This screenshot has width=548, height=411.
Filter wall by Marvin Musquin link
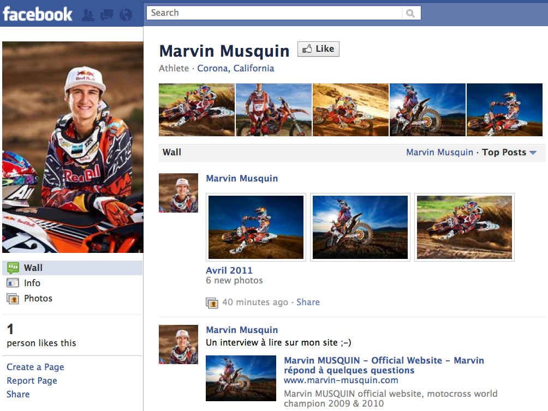[440, 153]
